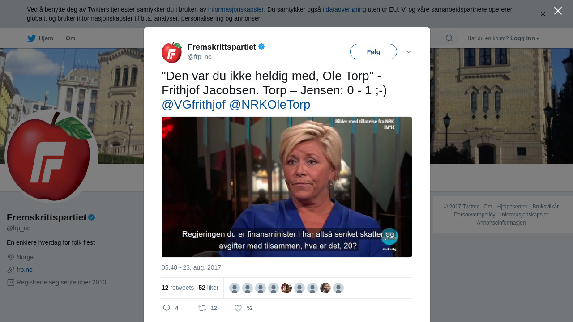Screen dimensions: 573x322
Task: Open the Twitter bird Hjem icon
Action: click(31, 38)
